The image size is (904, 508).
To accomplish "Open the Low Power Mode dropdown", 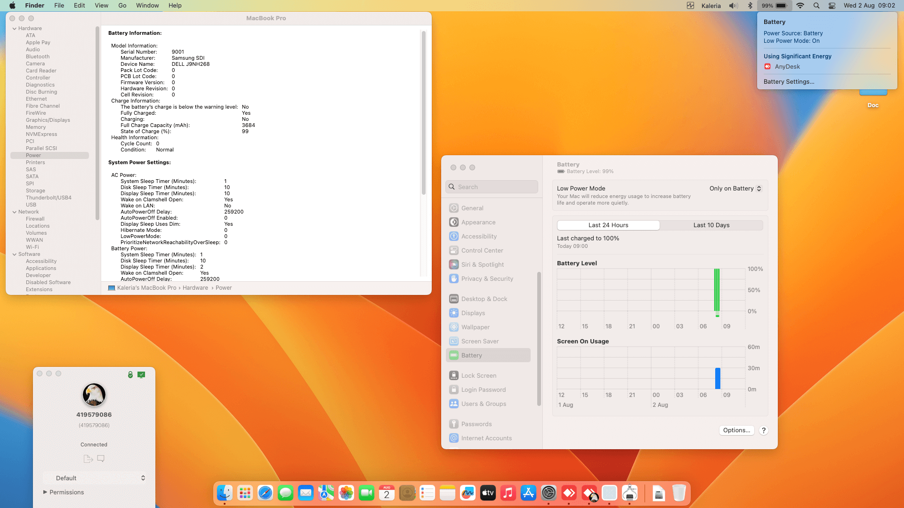I will 735,189.
